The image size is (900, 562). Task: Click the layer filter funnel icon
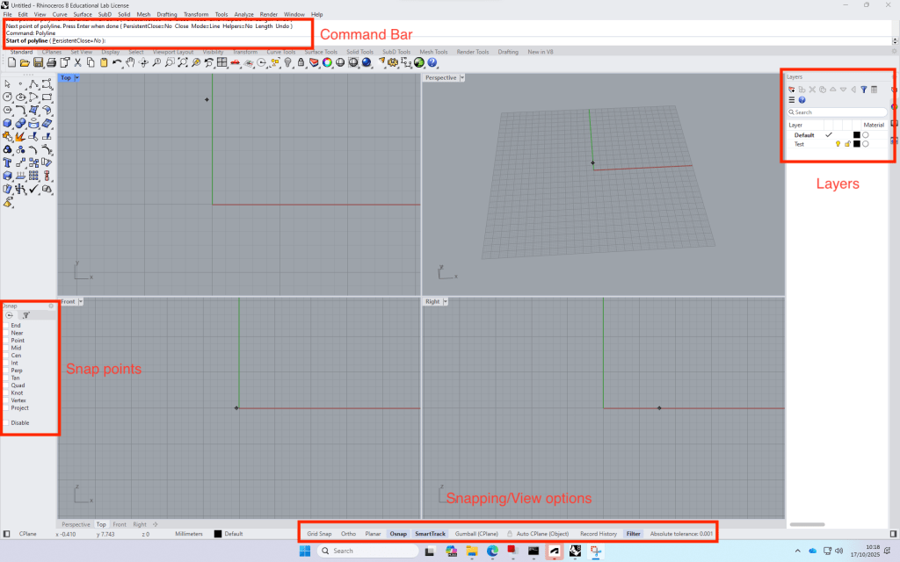pos(863,90)
